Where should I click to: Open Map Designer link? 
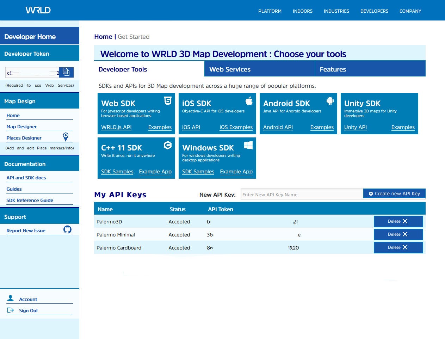click(21, 127)
